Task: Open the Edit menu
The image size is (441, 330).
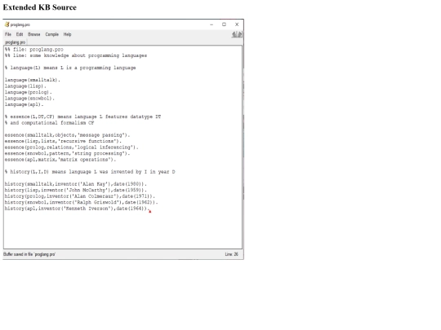Action: [20, 34]
